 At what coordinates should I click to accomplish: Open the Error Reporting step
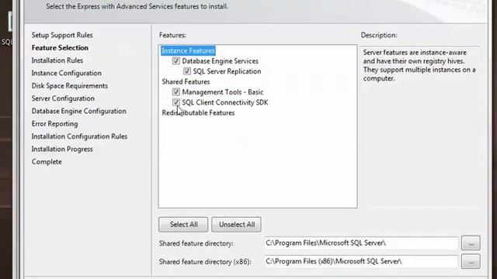click(54, 124)
